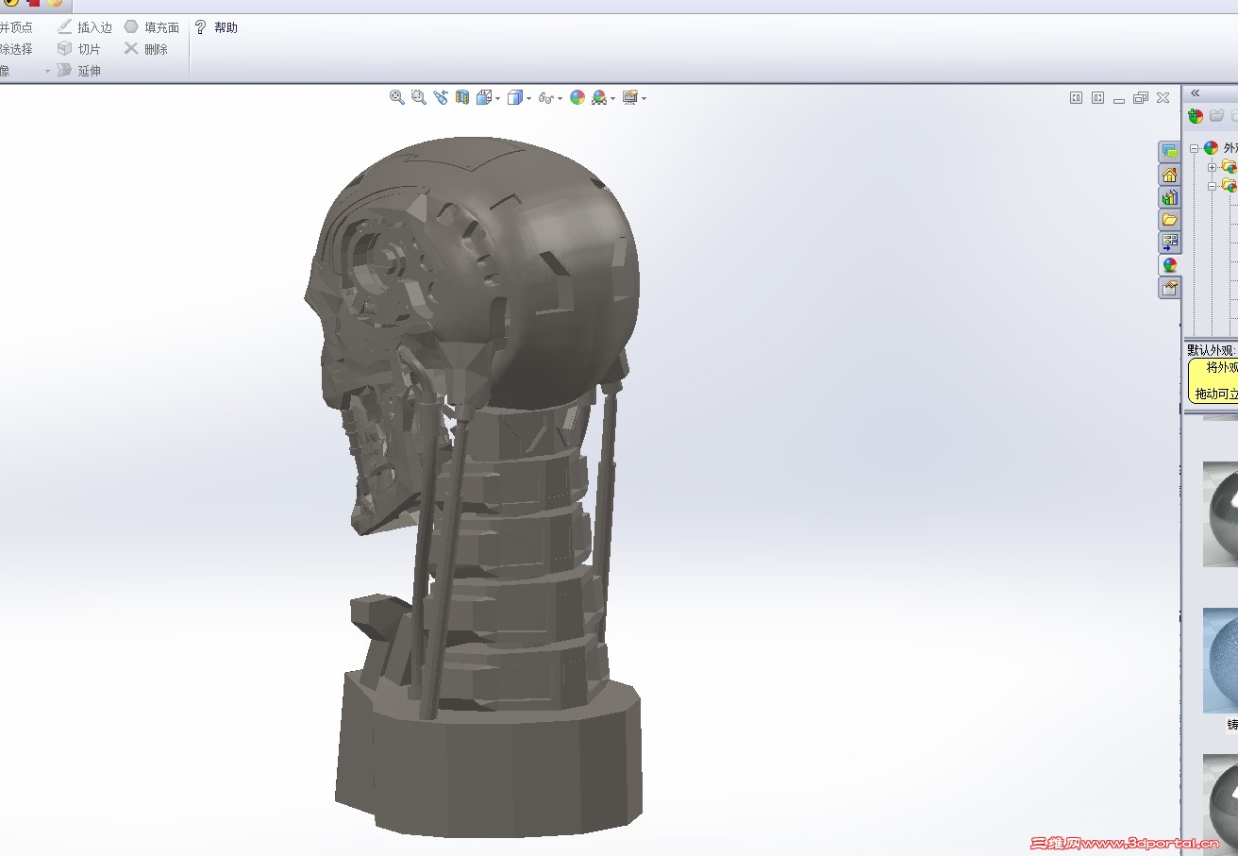Select the second appearance subfolder in tree

1230,186
